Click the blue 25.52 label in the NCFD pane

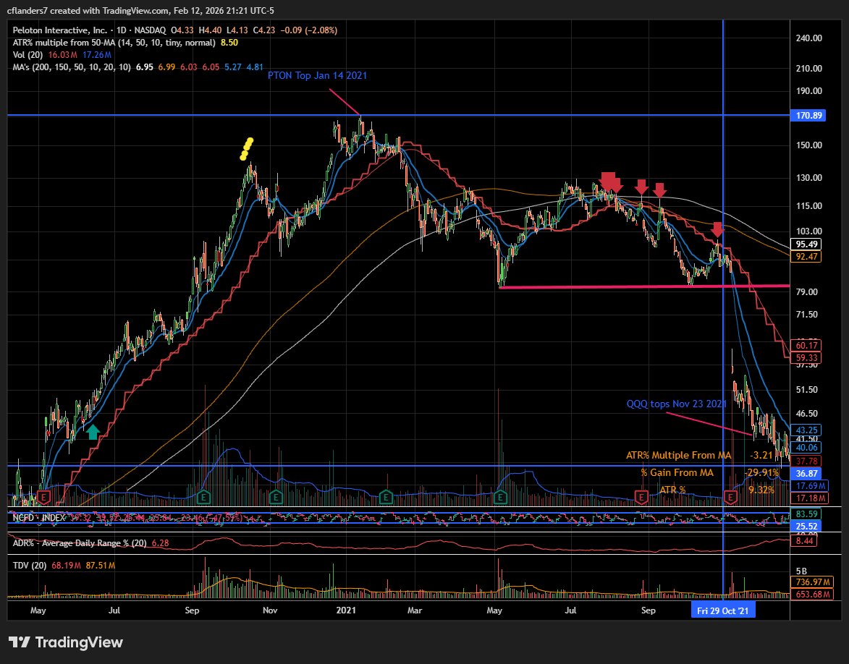[806, 526]
